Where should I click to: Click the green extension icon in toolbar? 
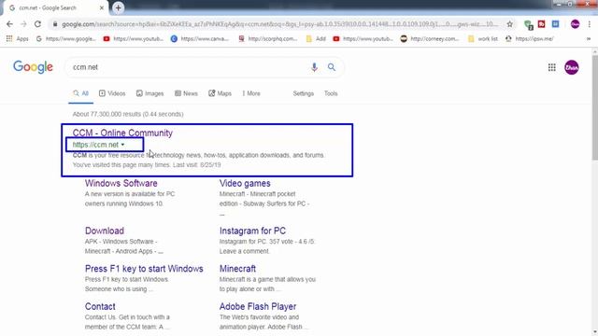click(x=528, y=25)
